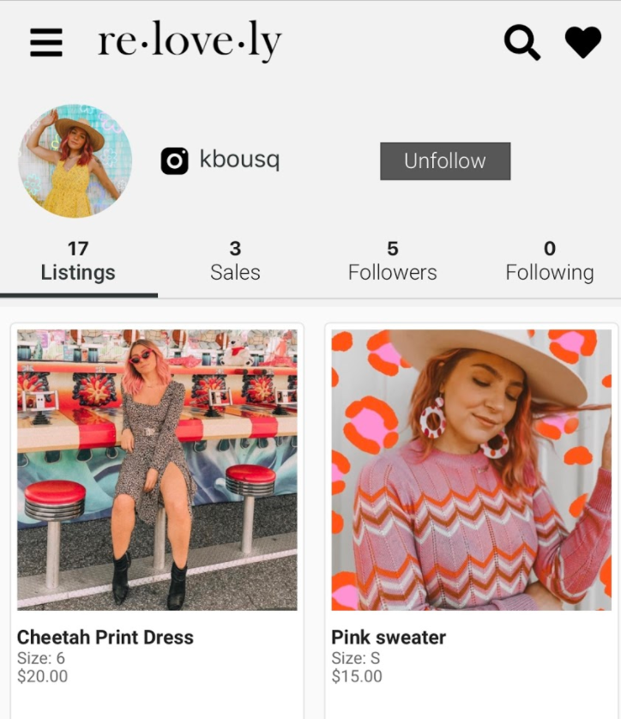Click the Unfollow button
The height and width of the screenshot is (719, 621).
tap(445, 161)
